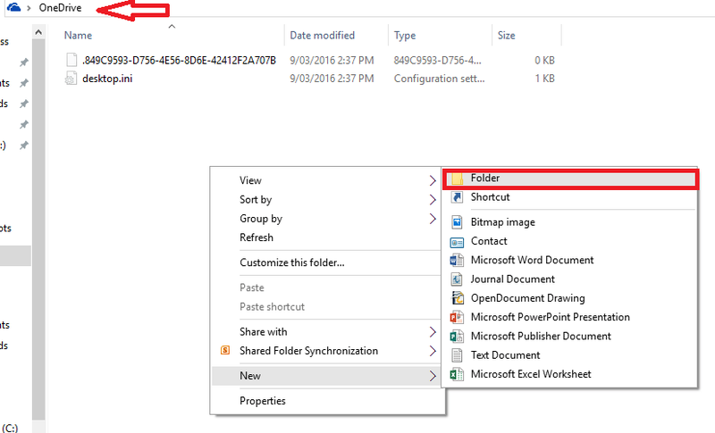Click the desktop.ini configuration file icon
This screenshot has width=715, height=433.
(x=71, y=79)
